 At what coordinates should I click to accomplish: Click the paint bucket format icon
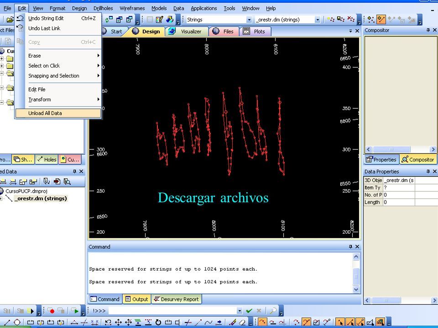click(x=170, y=20)
